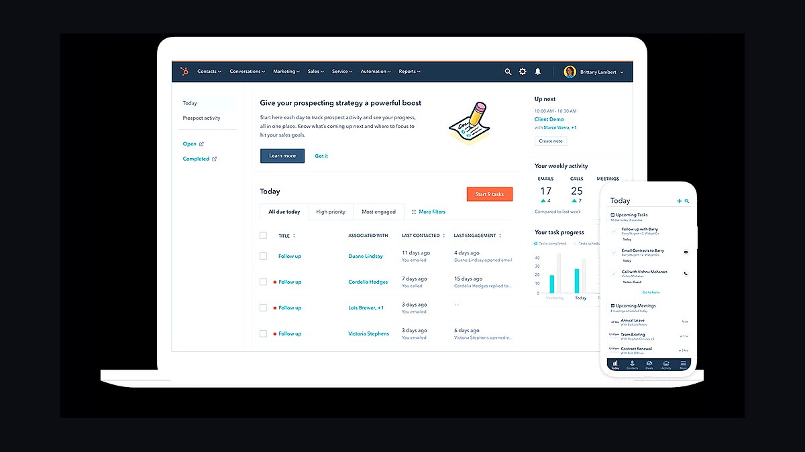Viewport: 805px width, 452px height.
Task: Mark Email Contracts to Barry complete
Action: point(614,252)
